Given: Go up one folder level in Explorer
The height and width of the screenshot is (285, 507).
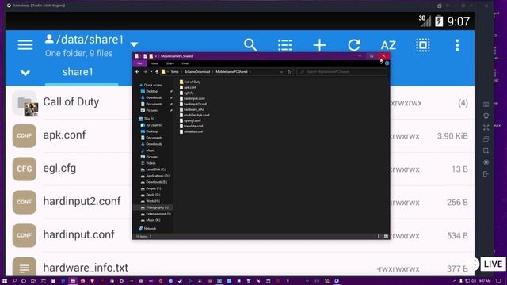Looking at the screenshot, I should pyautogui.click(x=157, y=72).
